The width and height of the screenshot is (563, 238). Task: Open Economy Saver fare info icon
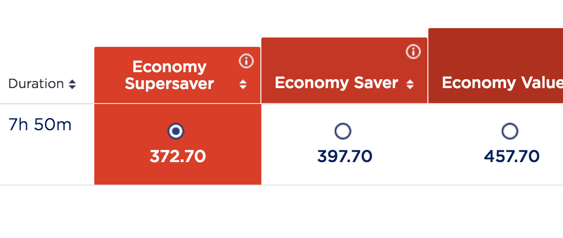[413, 52]
